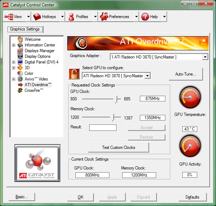Click the GPU Activity gauge
216x206 pixels.
tap(190, 146)
